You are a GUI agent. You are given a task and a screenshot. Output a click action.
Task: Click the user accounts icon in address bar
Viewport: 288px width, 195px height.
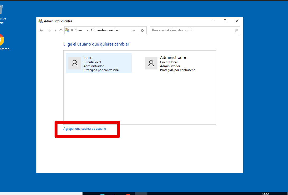67,30
